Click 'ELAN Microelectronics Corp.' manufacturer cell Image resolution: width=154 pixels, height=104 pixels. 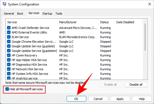[x=77, y=37]
